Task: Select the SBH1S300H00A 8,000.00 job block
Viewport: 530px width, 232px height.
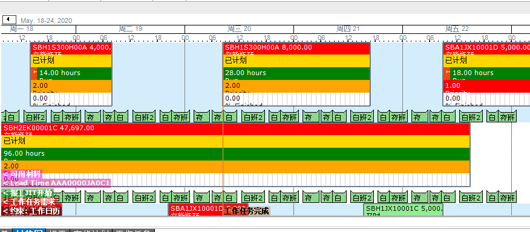Action: pyautogui.click(x=296, y=74)
